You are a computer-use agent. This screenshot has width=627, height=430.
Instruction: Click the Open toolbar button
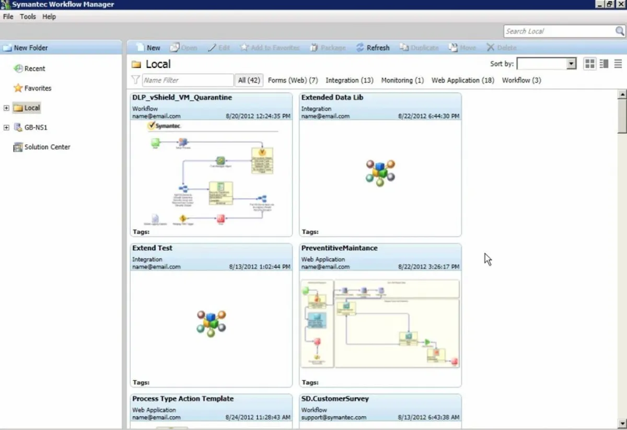click(x=183, y=48)
